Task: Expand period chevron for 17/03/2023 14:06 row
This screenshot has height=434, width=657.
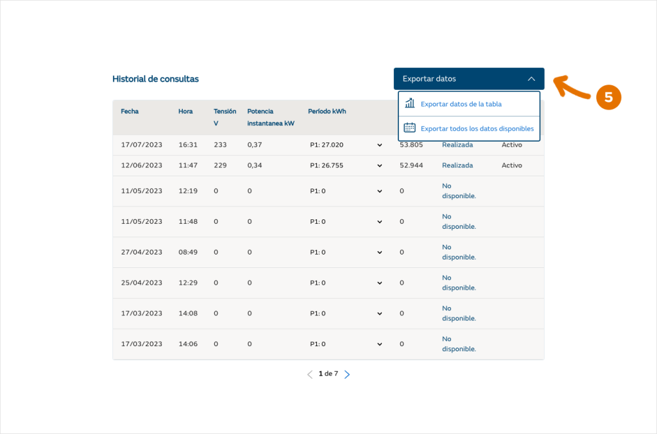Action: point(379,344)
